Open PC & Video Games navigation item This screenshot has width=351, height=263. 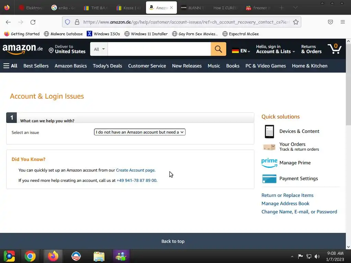click(x=266, y=66)
